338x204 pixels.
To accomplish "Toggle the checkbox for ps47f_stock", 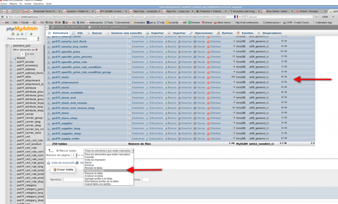I will point(49,88).
